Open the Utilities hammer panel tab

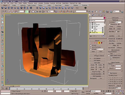[104, 15]
